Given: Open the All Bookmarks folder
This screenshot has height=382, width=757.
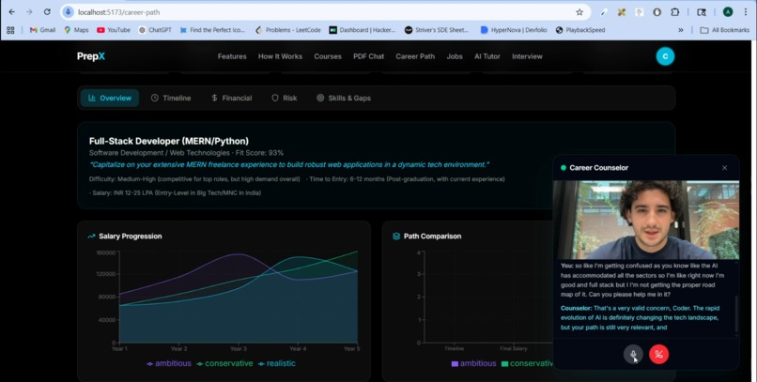Looking at the screenshot, I should pos(725,30).
